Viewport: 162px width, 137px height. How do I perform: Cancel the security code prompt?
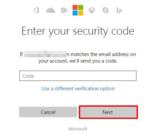coord(48,112)
